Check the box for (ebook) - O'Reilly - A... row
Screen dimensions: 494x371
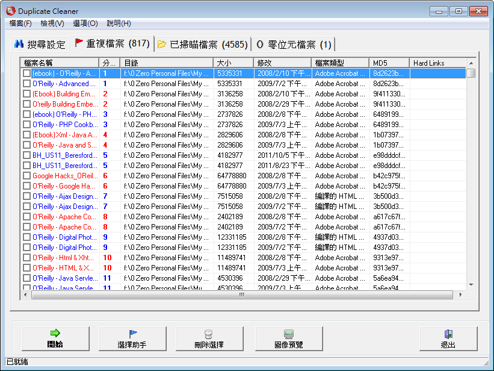[x=27, y=73]
